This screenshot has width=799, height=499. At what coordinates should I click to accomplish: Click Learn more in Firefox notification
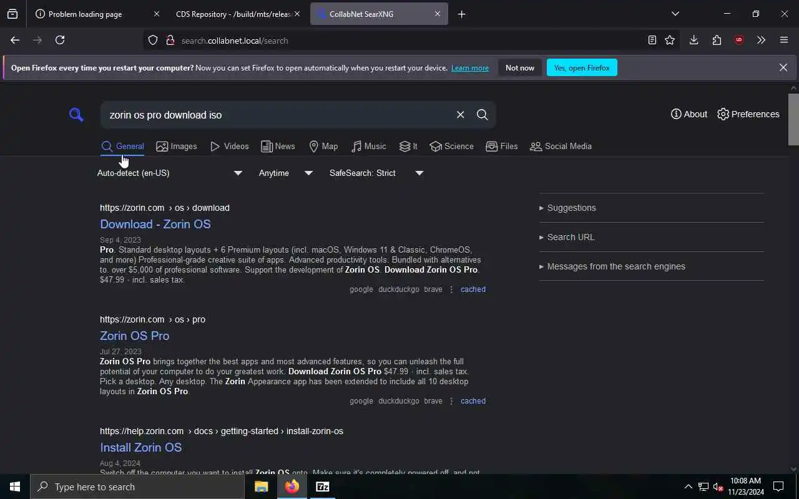point(470,68)
